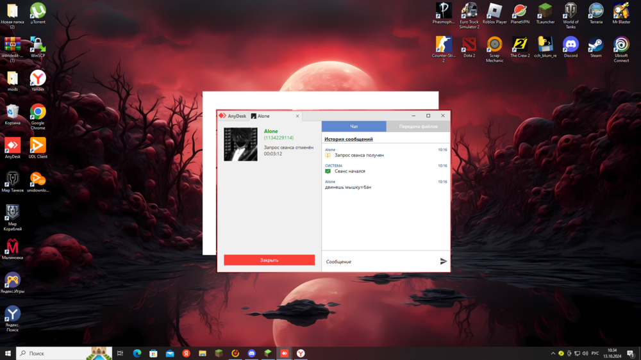Open the Яндекс.Игры desktop icon
This screenshot has width=641, height=360.
click(x=12, y=282)
